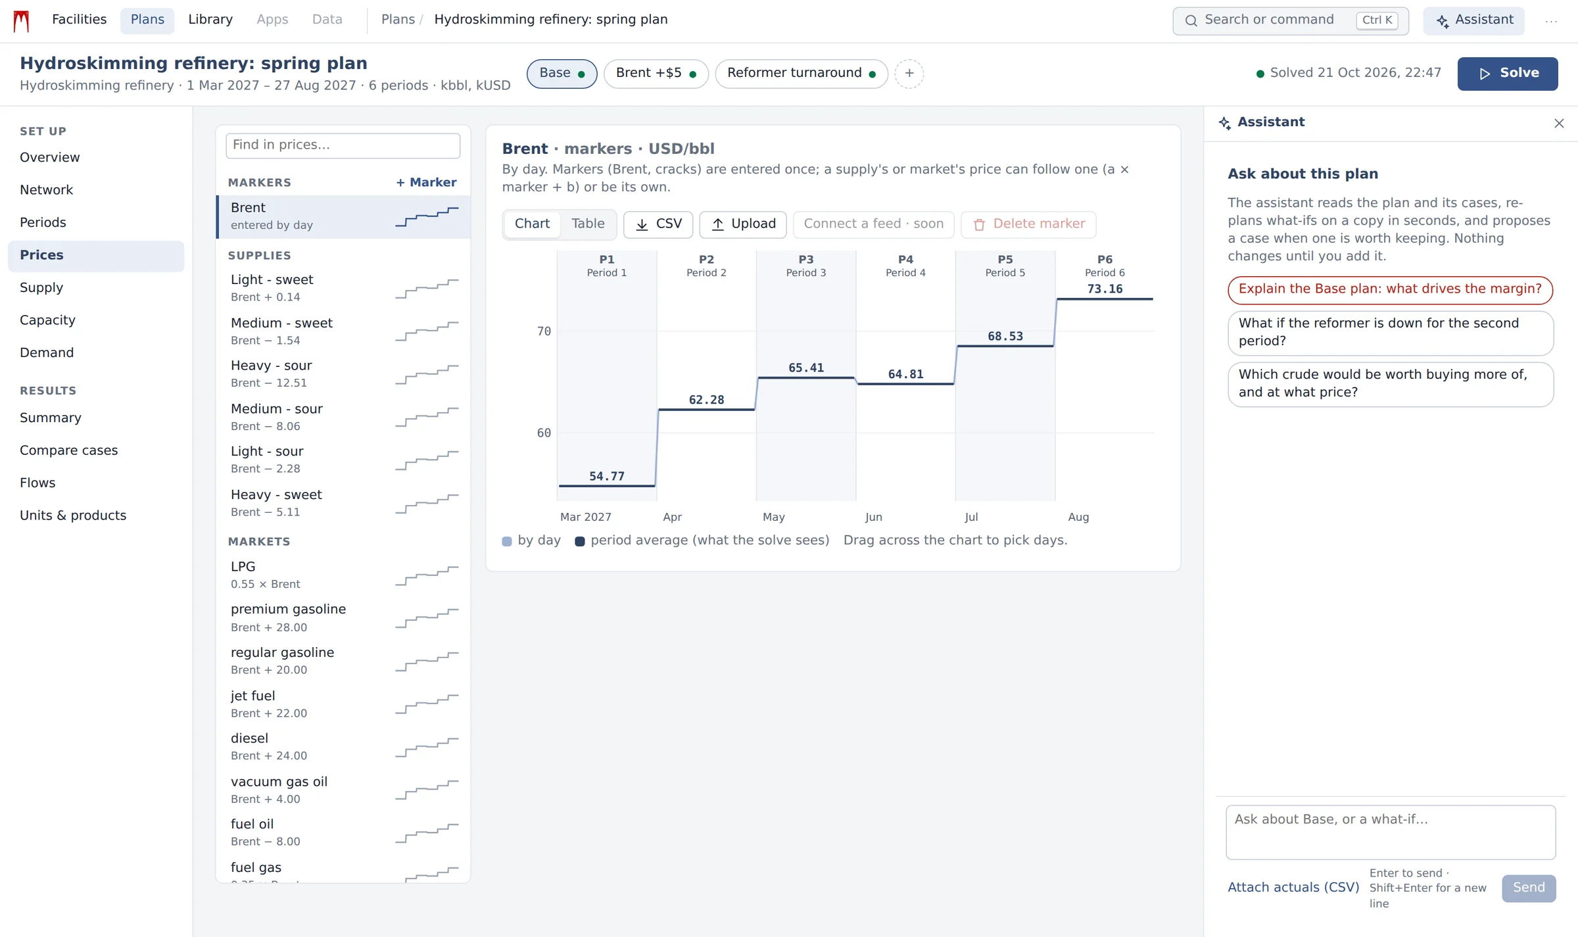Click the red app logo icon
The width and height of the screenshot is (1578, 937).
click(x=21, y=20)
